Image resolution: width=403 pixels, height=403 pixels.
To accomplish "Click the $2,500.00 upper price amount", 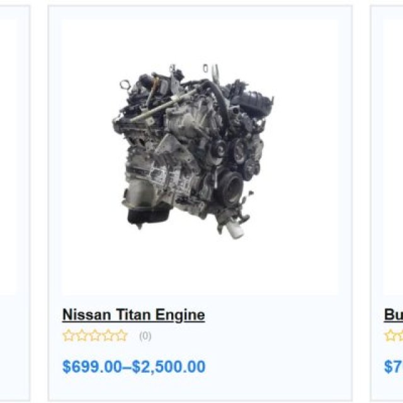I will click(169, 366).
